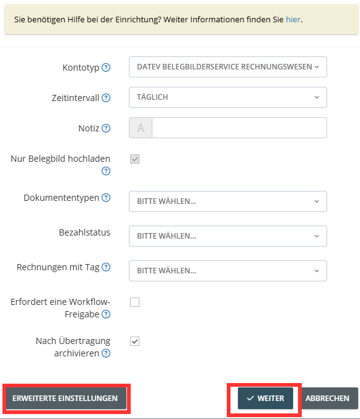The width and height of the screenshot is (360, 419).
Task: Click the help icon beside Zeitintervall
Action: click(106, 98)
